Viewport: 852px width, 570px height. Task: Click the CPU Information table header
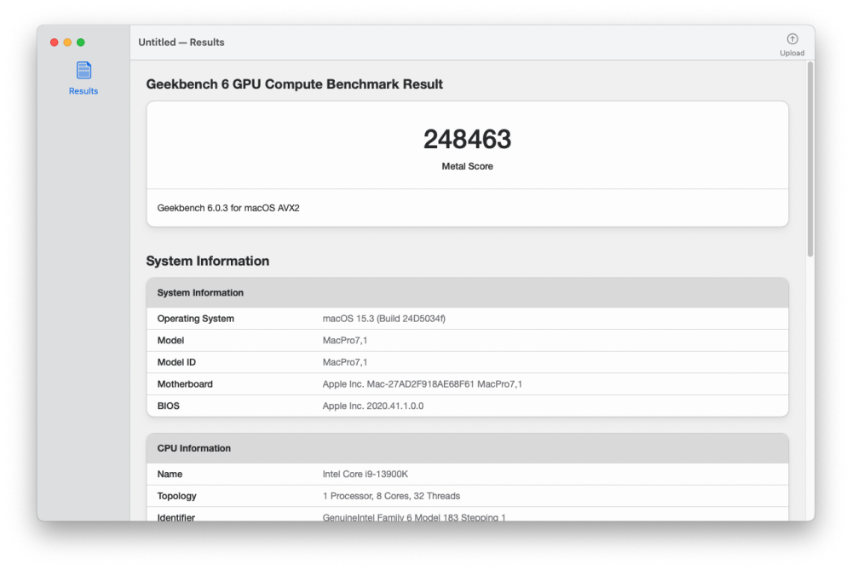click(x=467, y=448)
